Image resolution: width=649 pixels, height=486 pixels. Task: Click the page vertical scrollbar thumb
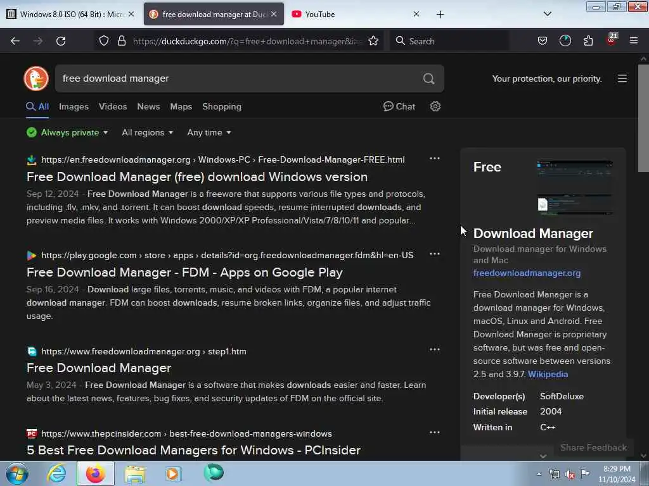coord(643,118)
